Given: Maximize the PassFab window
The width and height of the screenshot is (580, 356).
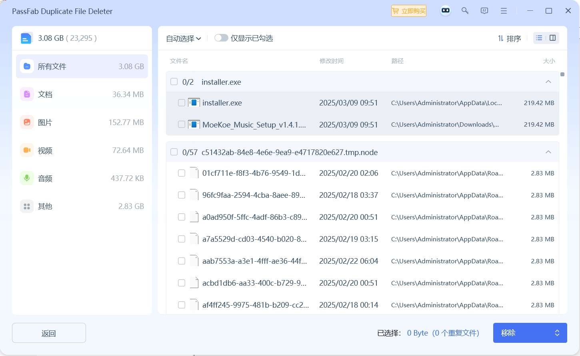Looking at the screenshot, I should pos(549,11).
